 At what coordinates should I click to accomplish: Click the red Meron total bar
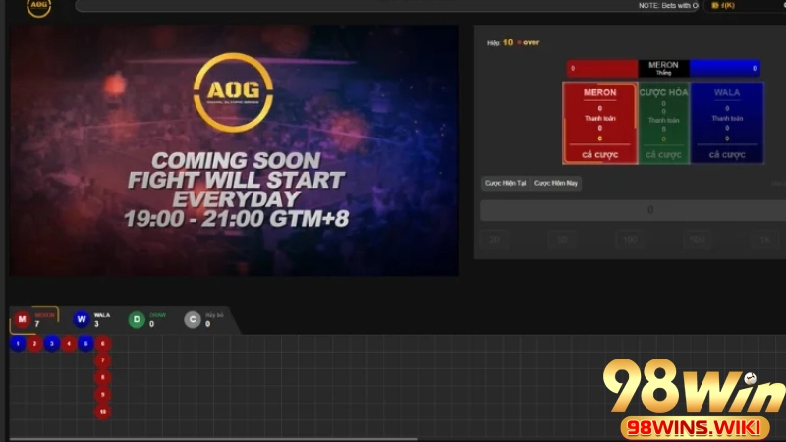[602, 68]
